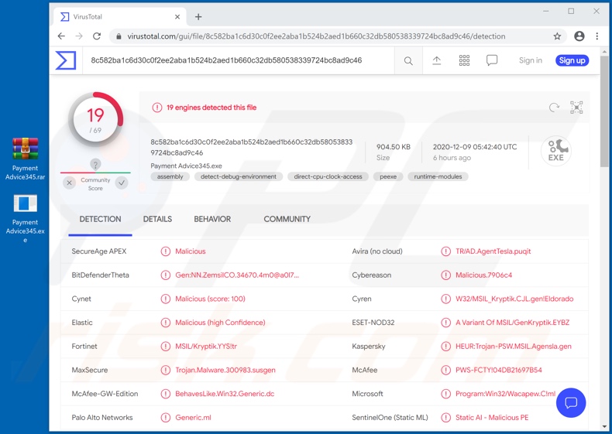612x434 pixels.
Task: Click the reanalyze refresh icon
Action: (x=554, y=108)
